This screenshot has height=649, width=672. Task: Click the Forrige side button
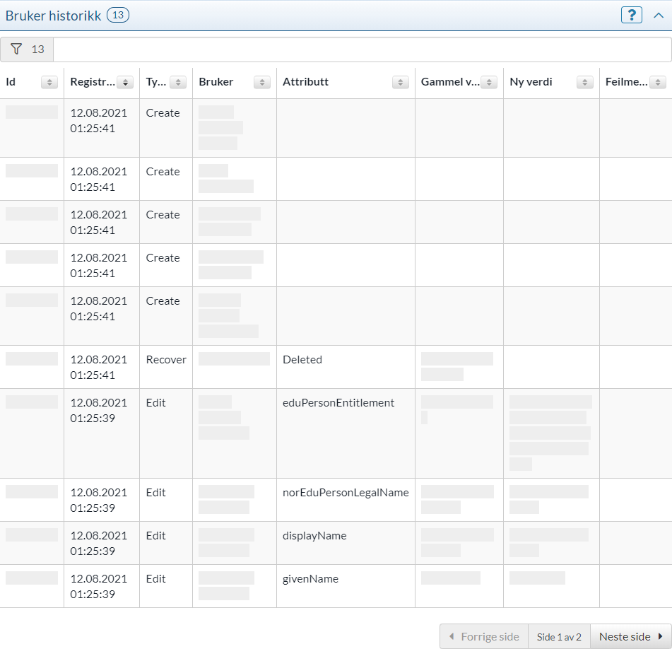(484, 636)
